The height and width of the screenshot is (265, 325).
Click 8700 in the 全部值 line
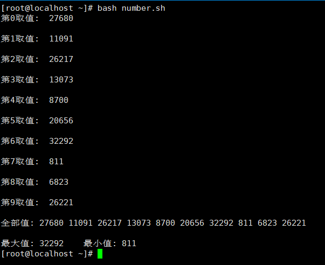(165, 223)
